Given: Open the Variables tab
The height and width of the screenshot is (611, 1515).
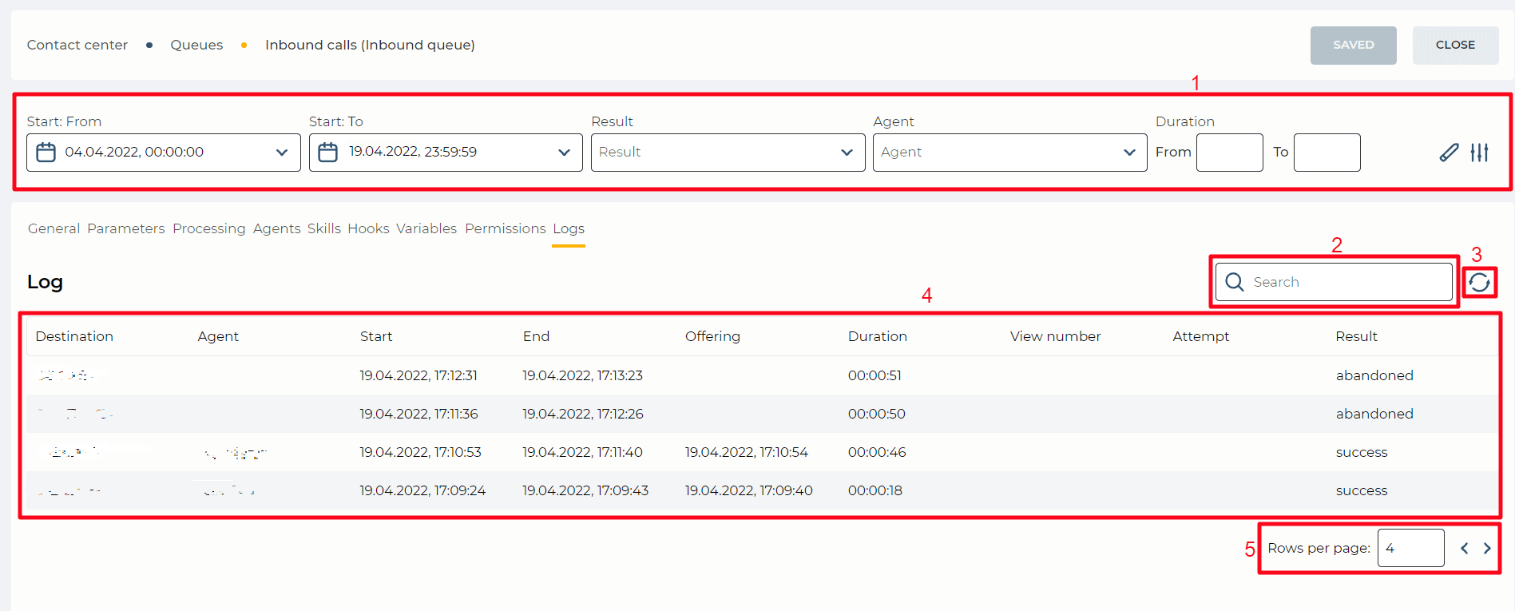Looking at the screenshot, I should click(426, 228).
